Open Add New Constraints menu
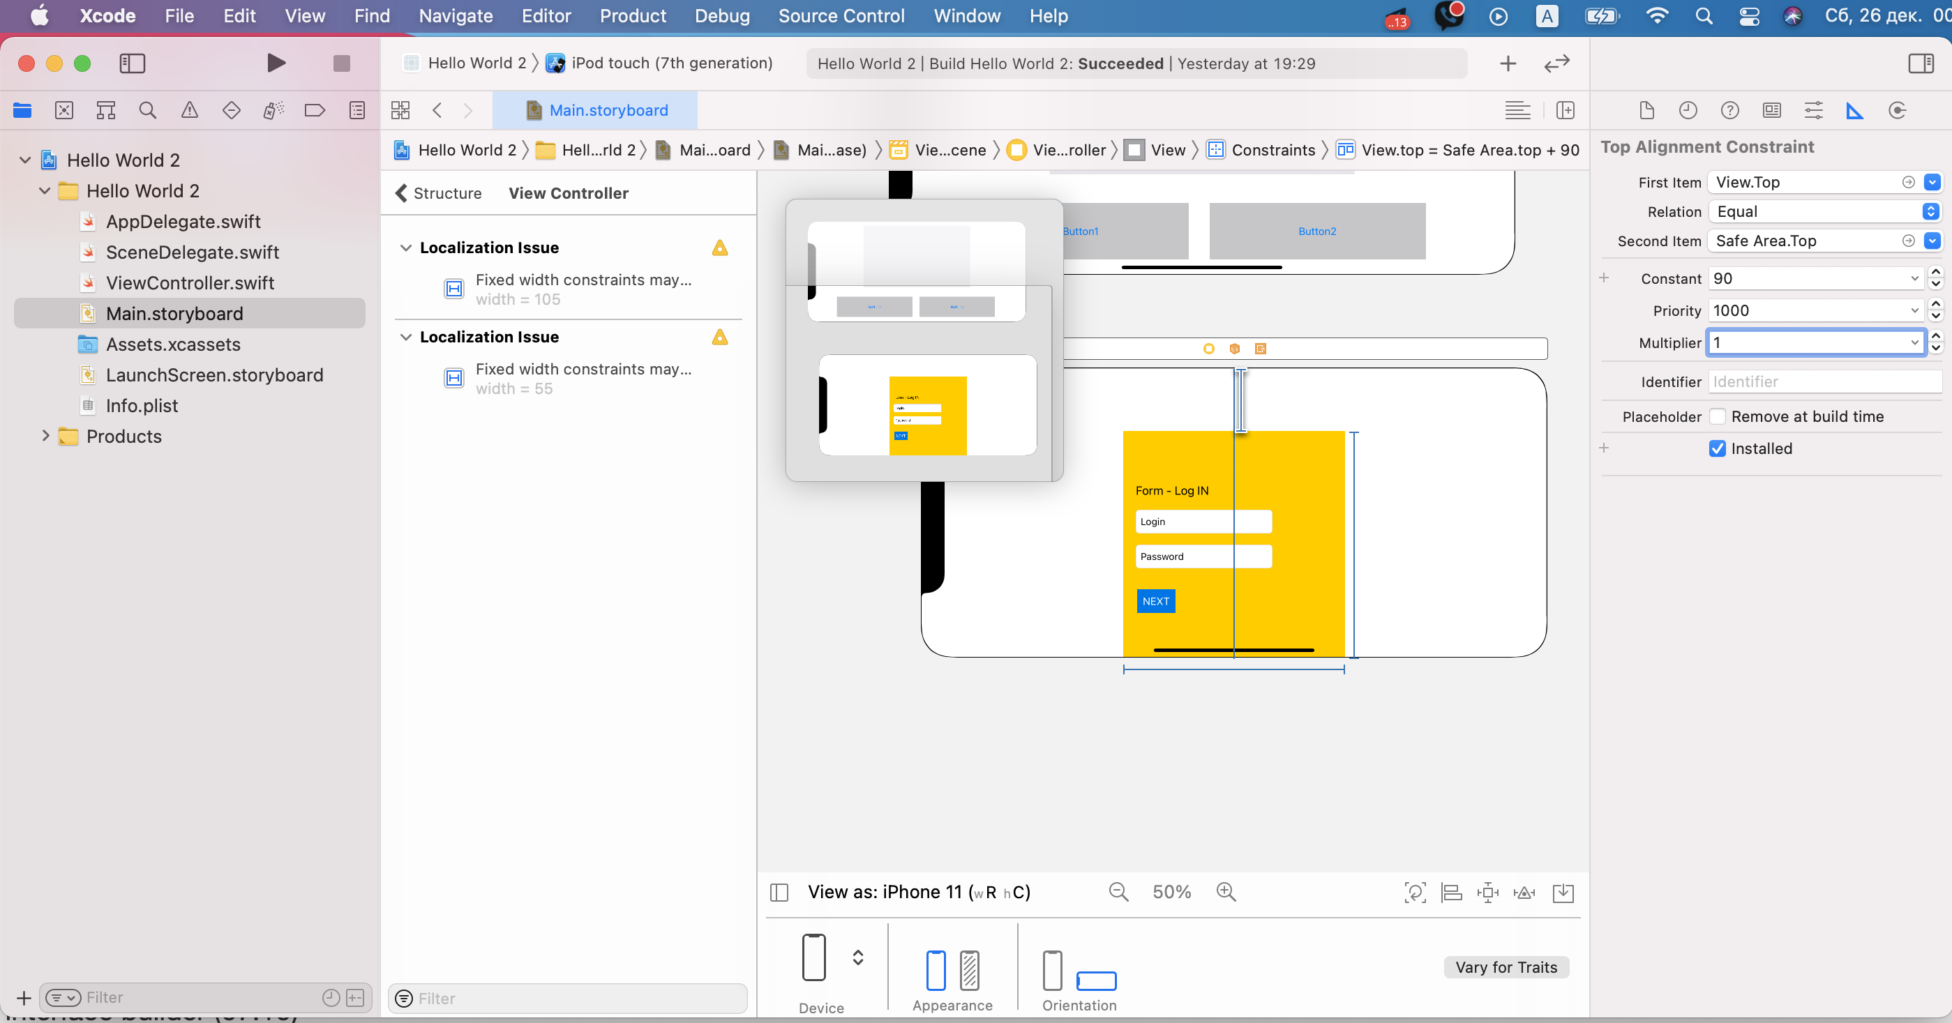The width and height of the screenshot is (1952, 1023). [1487, 893]
